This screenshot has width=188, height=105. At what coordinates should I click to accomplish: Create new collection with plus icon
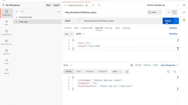16,12
